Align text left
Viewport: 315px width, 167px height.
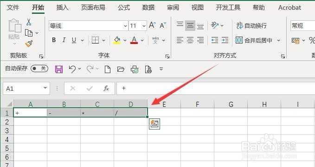[x=180, y=40]
